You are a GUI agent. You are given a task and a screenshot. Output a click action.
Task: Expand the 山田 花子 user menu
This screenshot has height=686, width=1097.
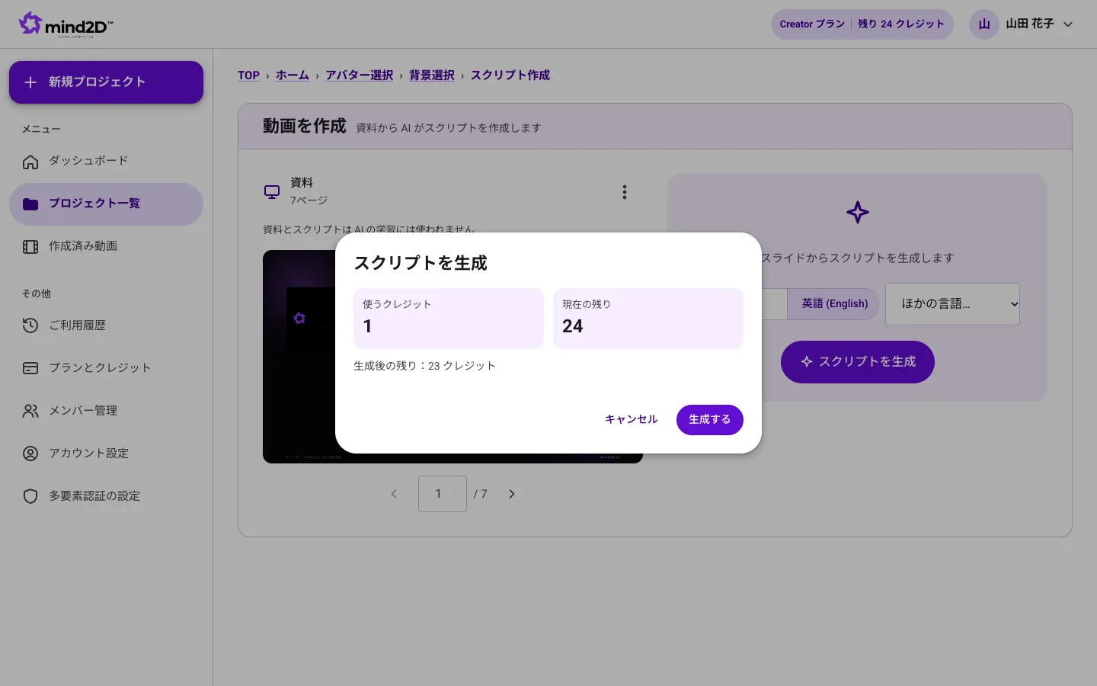point(1022,24)
